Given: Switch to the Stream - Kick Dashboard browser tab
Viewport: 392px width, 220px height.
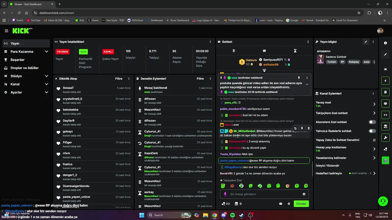Looking at the screenshot, I should (x=31, y=4).
